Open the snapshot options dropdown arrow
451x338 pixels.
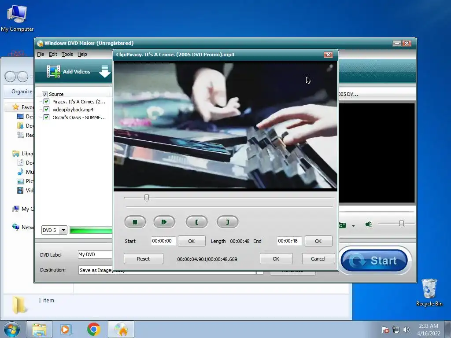click(354, 226)
